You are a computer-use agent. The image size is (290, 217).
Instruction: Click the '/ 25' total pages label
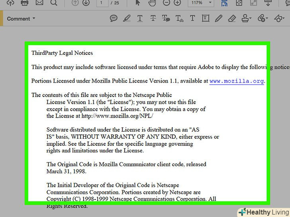point(115,3)
